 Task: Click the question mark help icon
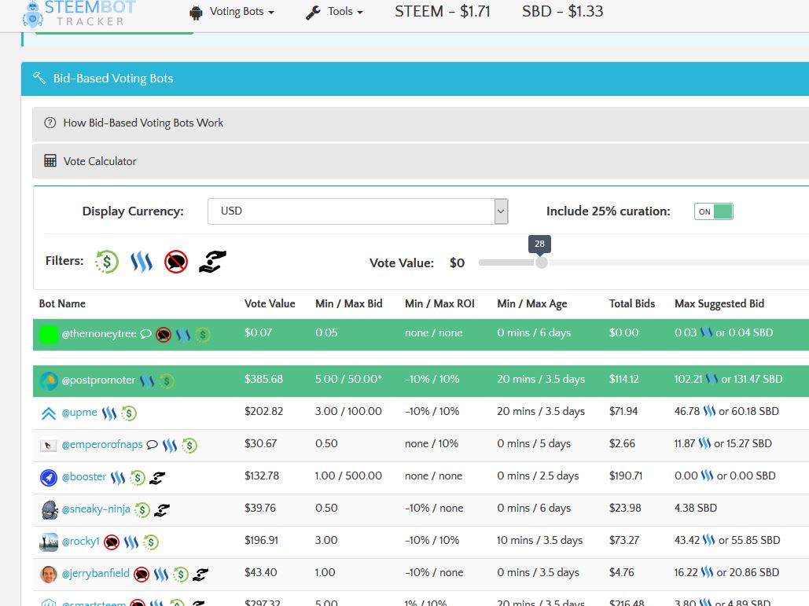pyautogui.click(x=50, y=123)
